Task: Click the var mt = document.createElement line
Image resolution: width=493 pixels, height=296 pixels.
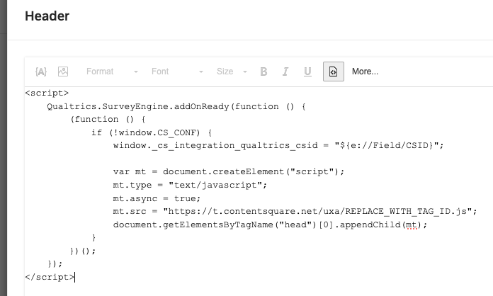Action: click(229, 172)
